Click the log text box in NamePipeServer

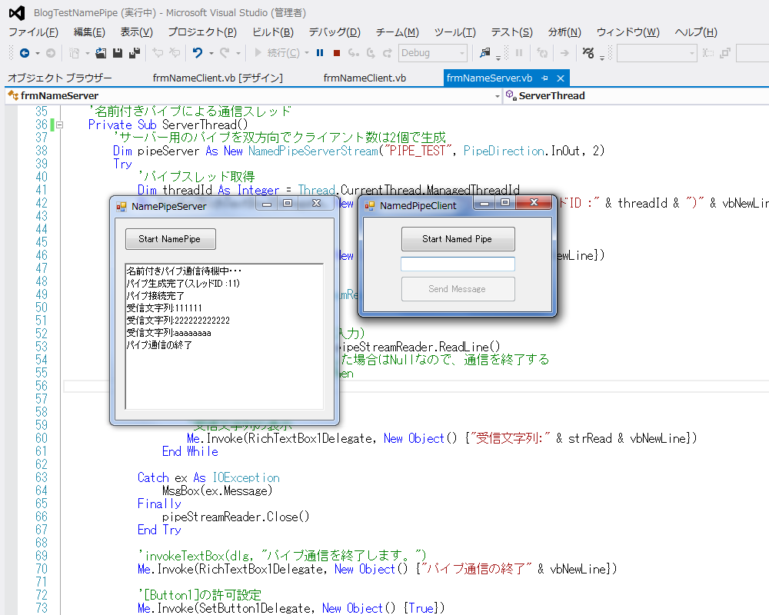pos(225,337)
